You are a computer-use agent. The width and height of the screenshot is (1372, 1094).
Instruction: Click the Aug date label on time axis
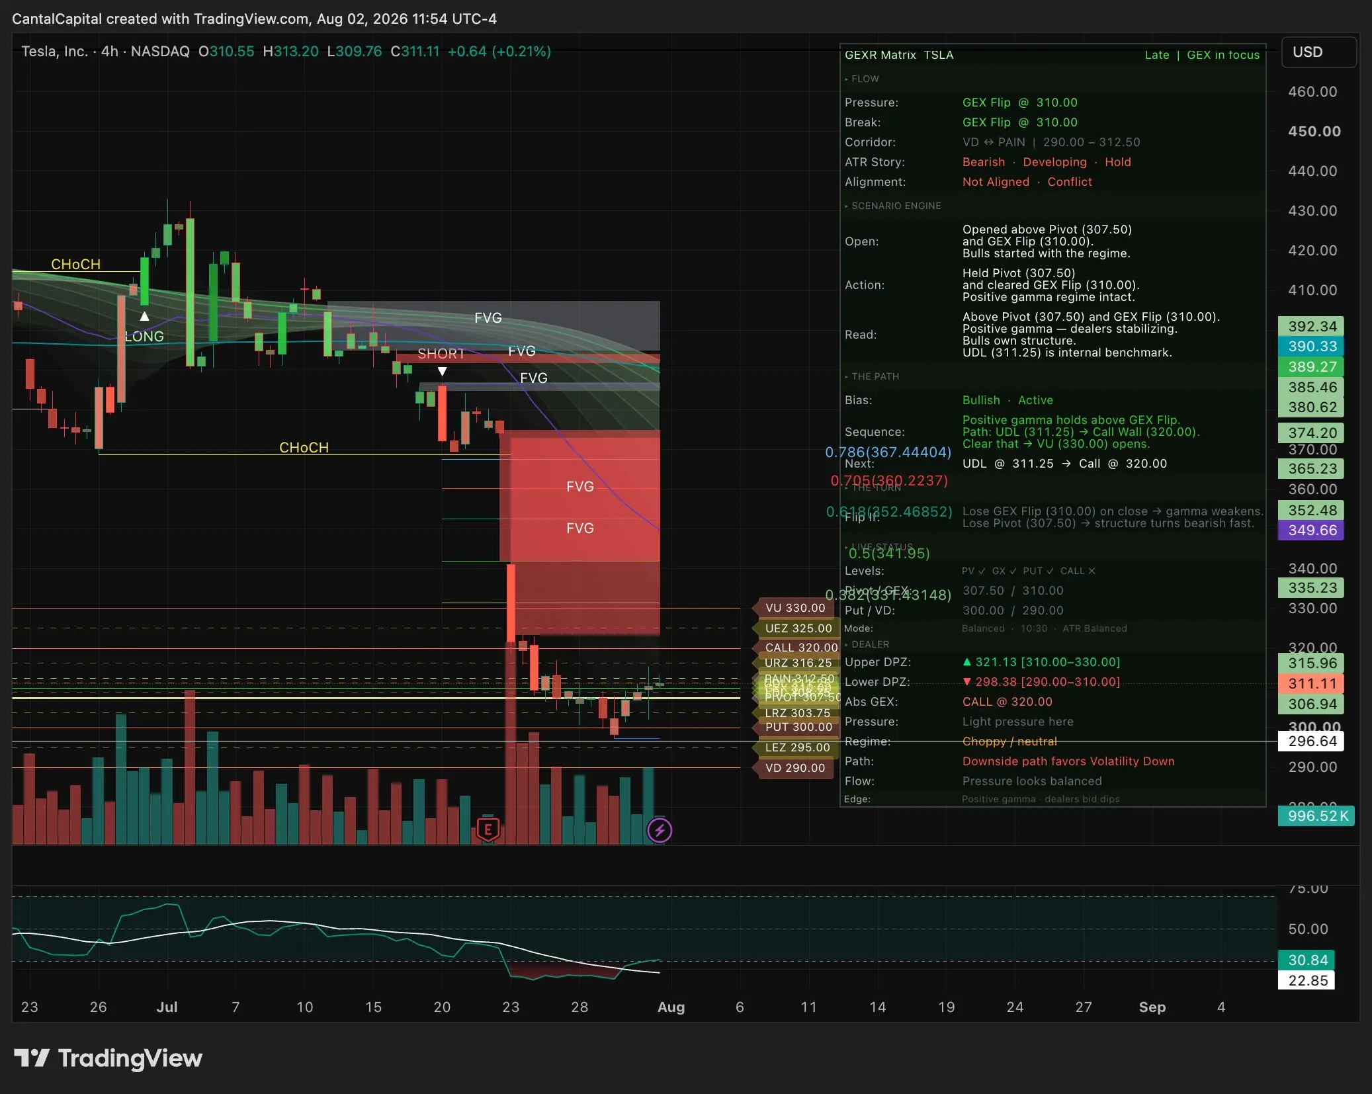pyautogui.click(x=671, y=1007)
